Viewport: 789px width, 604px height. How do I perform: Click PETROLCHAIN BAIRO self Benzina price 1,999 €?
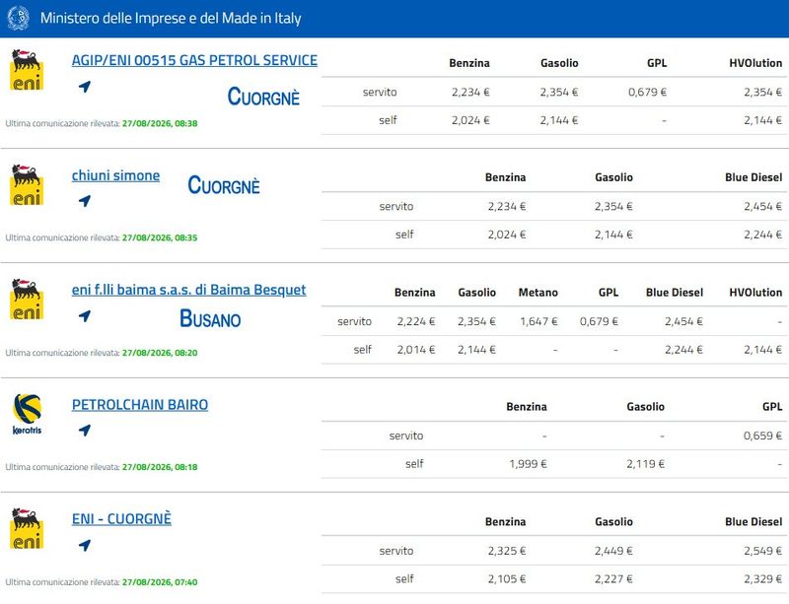(x=528, y=464)
